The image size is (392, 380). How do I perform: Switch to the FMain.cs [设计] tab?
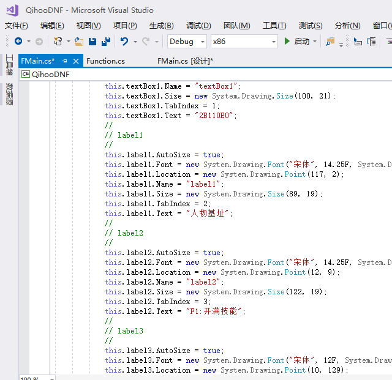tap(185, 61)
